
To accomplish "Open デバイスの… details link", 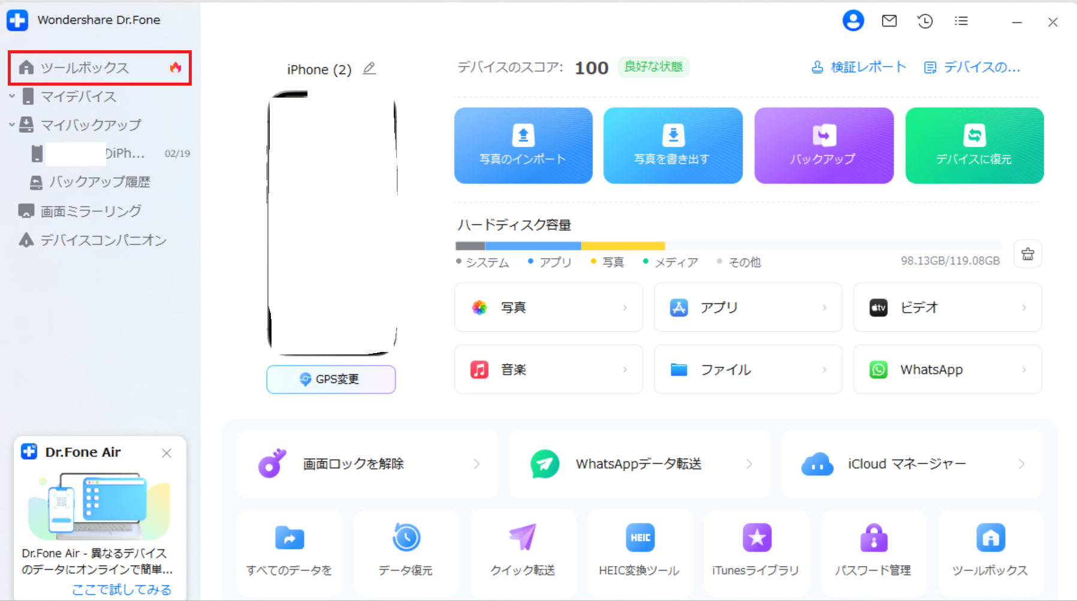I will pyautogui.click(x=972, y=67).
